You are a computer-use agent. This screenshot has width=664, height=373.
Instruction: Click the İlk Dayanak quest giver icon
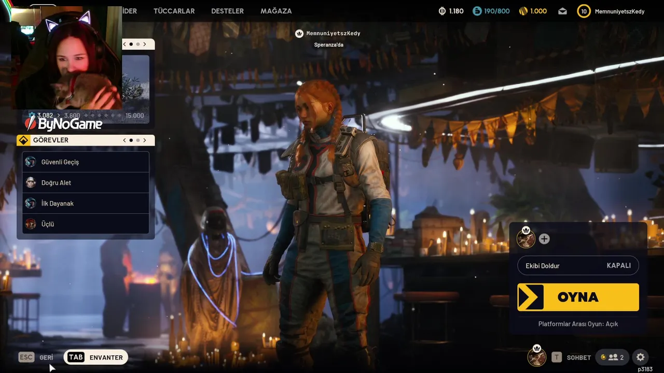coord(31,203)
